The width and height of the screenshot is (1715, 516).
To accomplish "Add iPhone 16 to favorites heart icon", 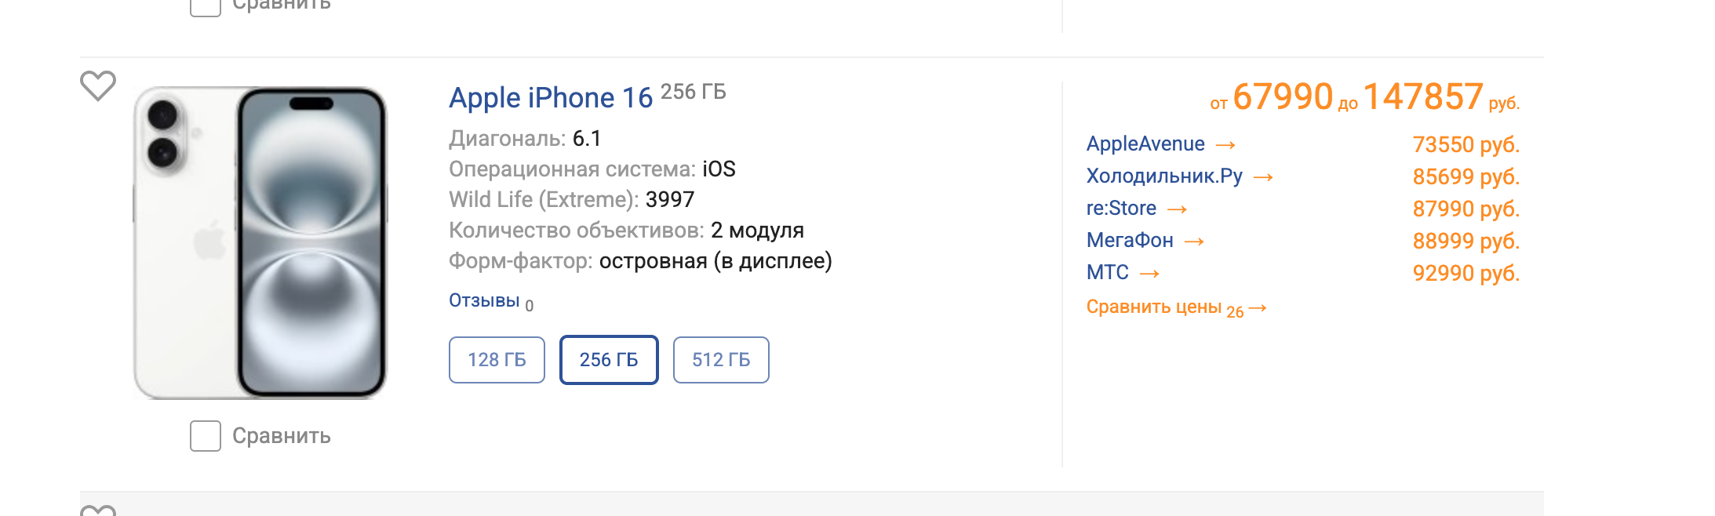I will point(98,86).
